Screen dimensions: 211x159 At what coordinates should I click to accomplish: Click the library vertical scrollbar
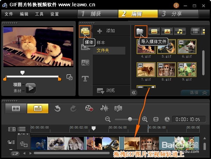pyautogui.click(x=203, y=63)
